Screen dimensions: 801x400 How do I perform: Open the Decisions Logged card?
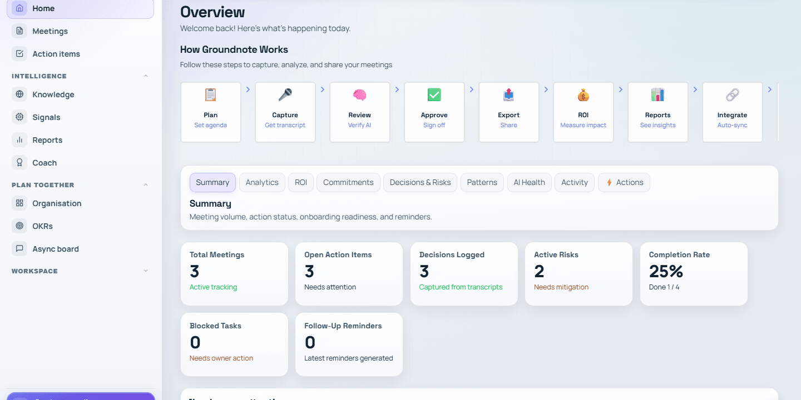(x=464, y=274)
